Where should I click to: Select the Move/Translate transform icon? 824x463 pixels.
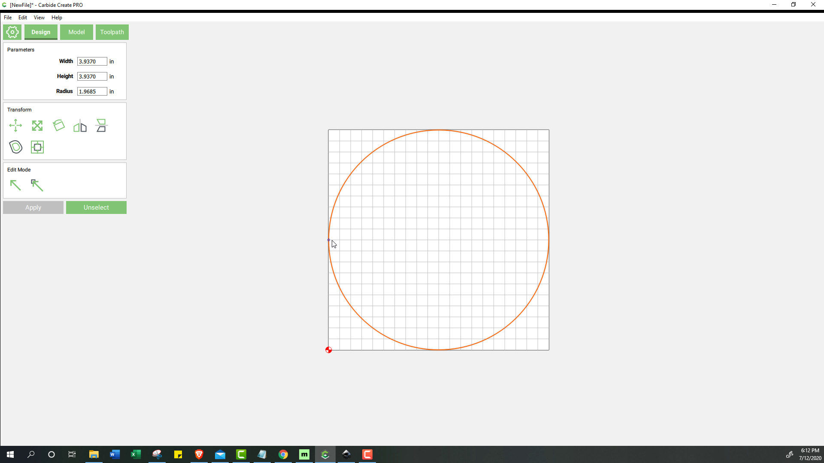(x=15, y=126)
